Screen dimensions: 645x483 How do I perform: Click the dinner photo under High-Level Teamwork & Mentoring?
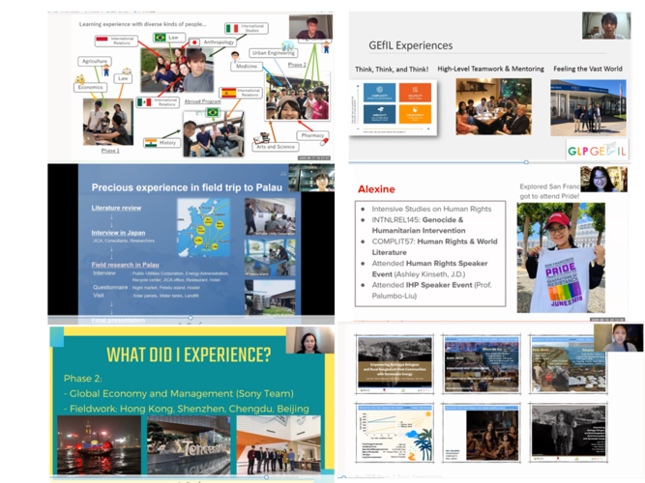[x=493, y=106]
